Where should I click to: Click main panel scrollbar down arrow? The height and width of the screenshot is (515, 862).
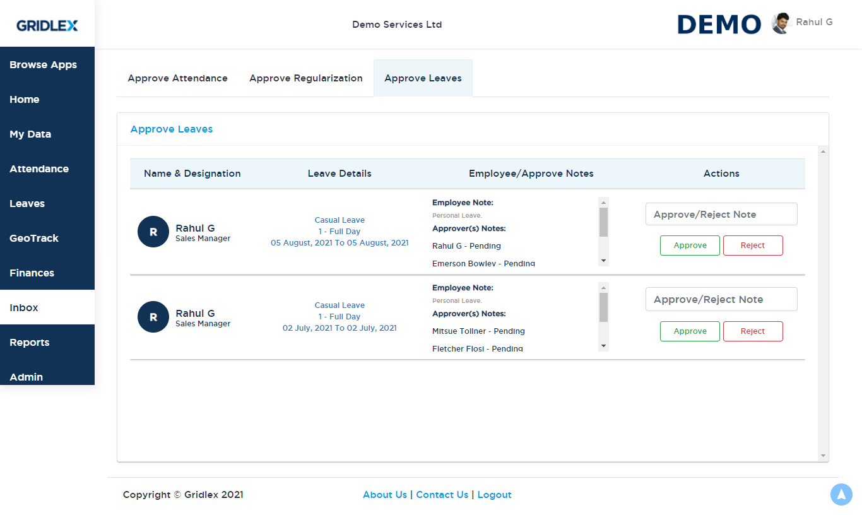point(823,456)
